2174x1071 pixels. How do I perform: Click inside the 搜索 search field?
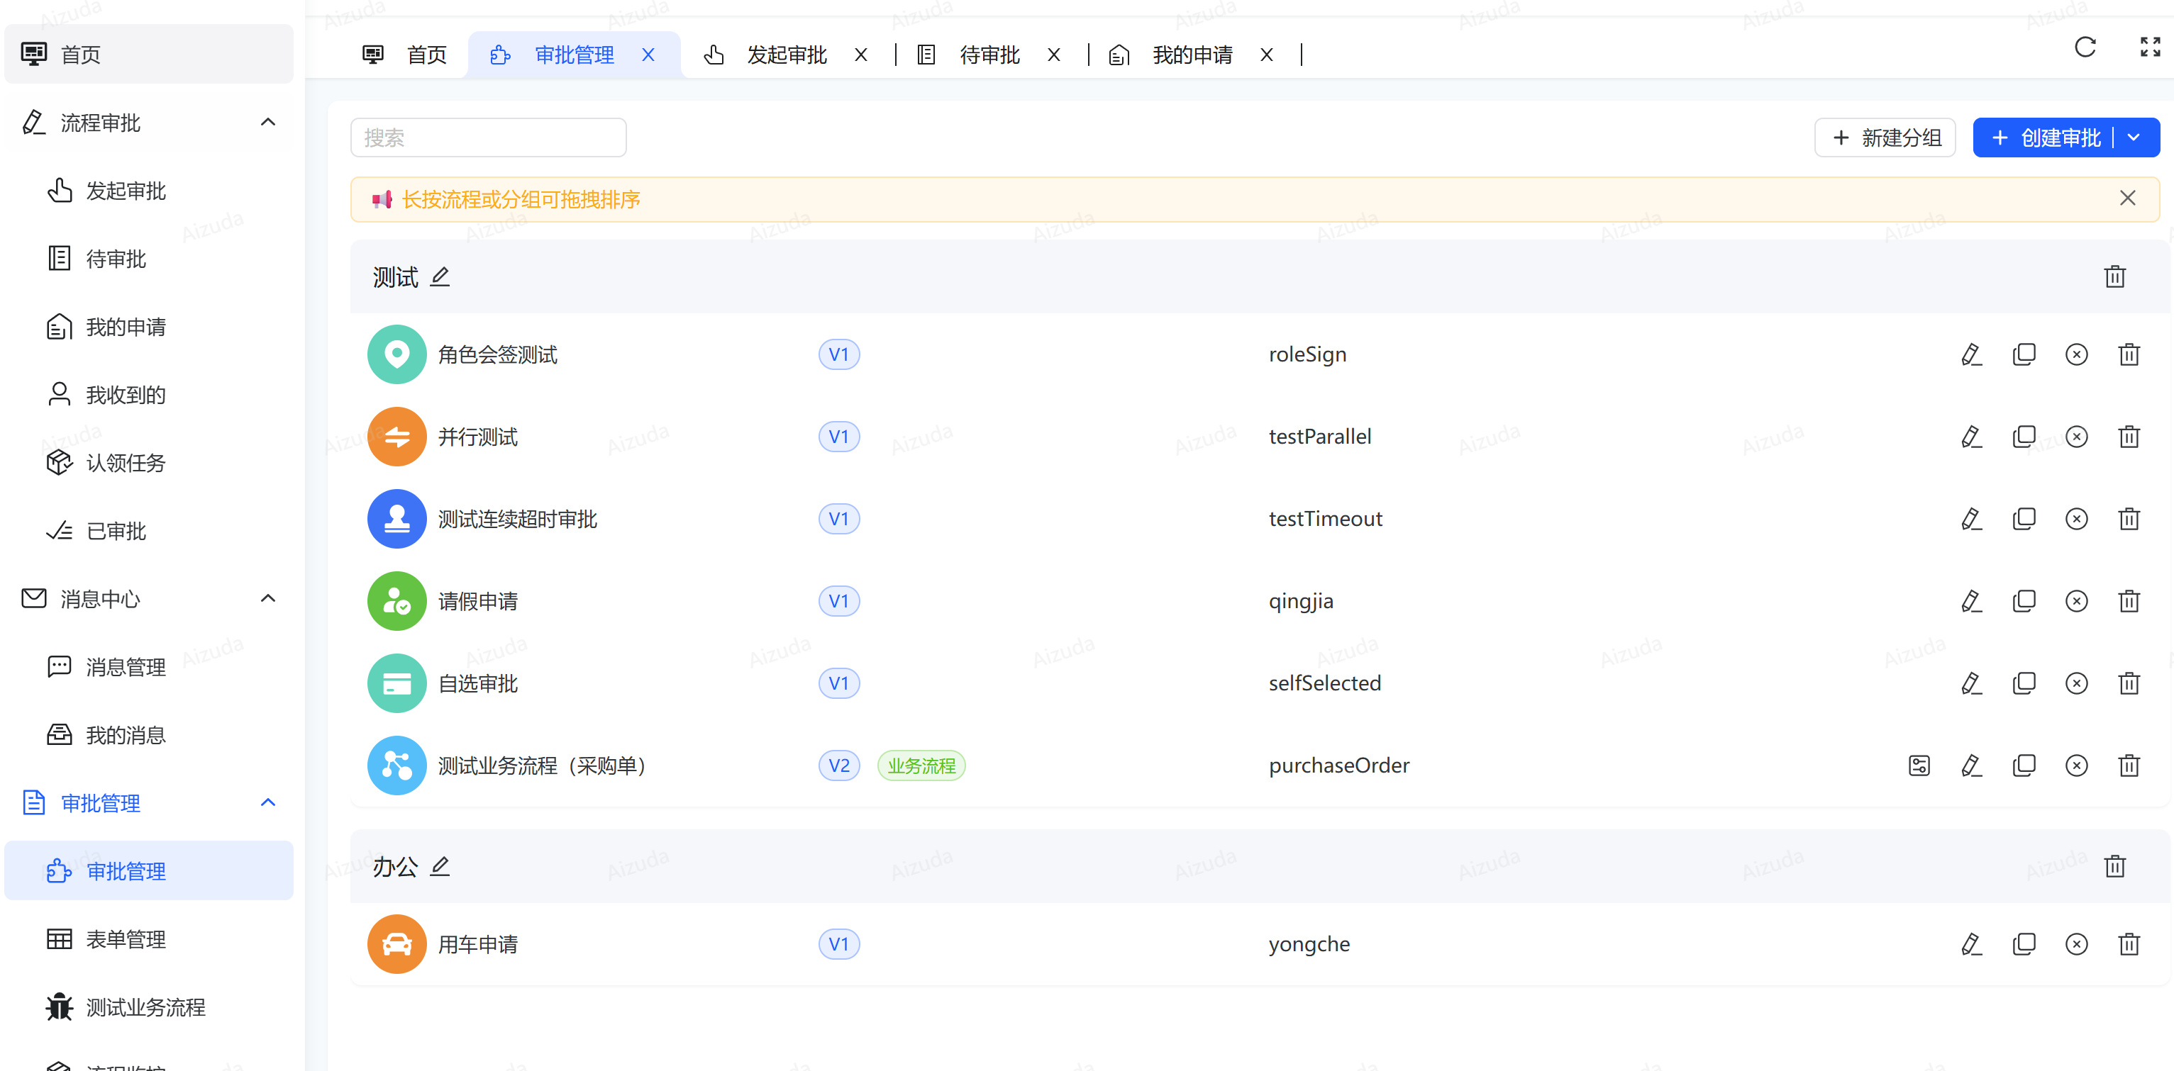[x=488, y=137]
